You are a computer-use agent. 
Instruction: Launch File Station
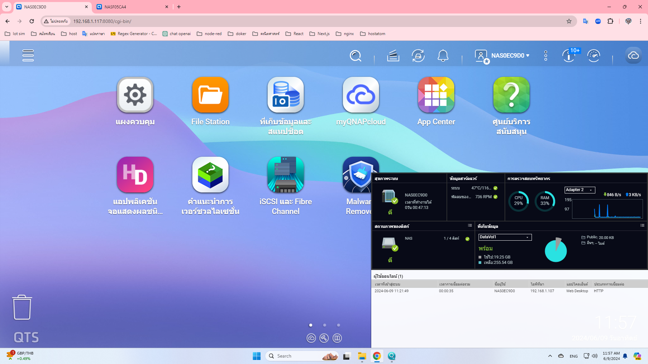pos(210,95)
